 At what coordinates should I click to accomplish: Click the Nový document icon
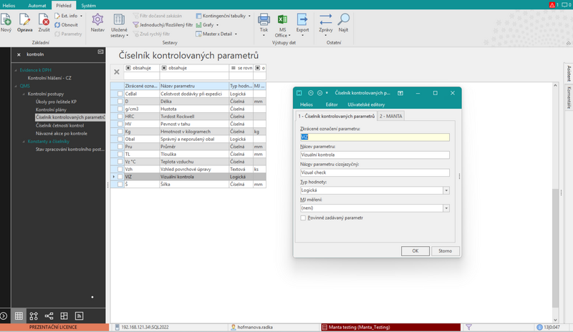6,19
